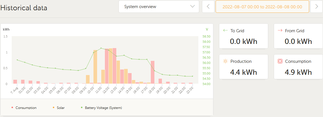The height and width of the screenshot is (117, 323).
Task: Click the Production sun icon
Action: pos(225,61)
